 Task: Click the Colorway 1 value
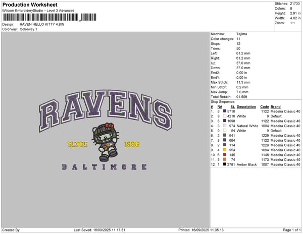click(28, 29)
